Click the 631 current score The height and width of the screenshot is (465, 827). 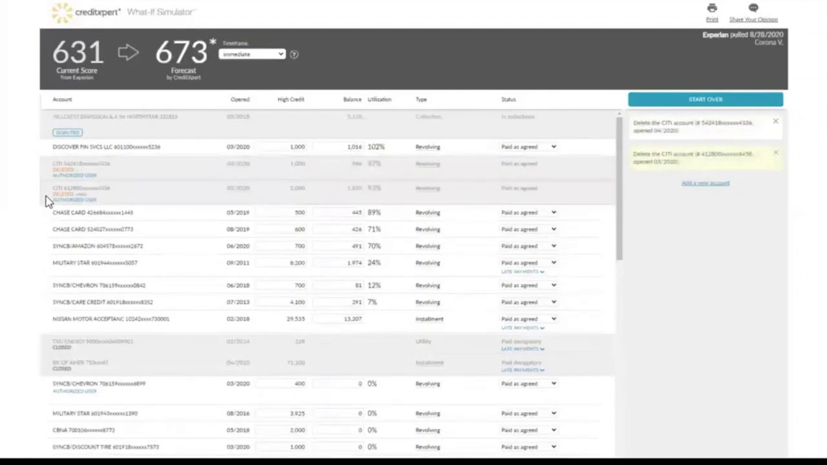78,53
